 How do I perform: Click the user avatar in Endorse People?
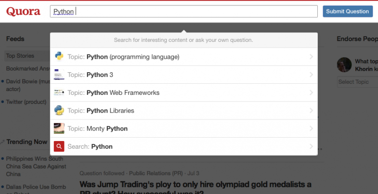344,65
